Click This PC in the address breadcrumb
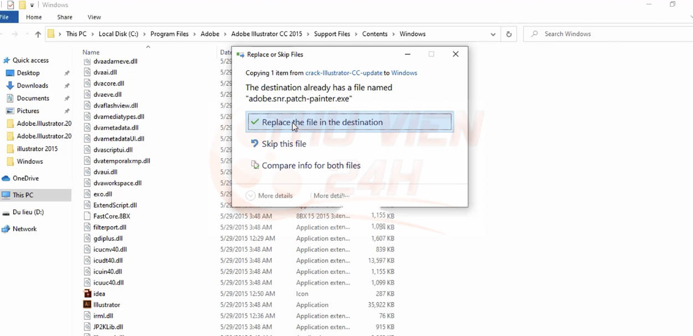 pyautogui.click(x=76, y=34)
